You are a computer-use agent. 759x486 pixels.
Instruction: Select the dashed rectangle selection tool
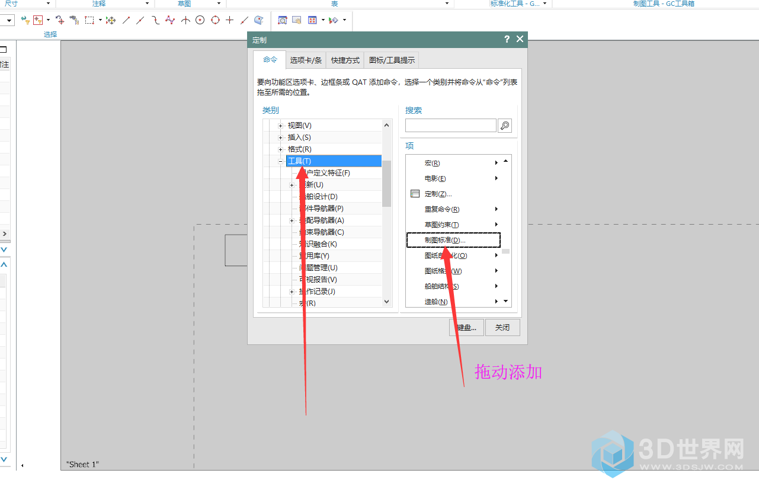(x=89, y=20)
